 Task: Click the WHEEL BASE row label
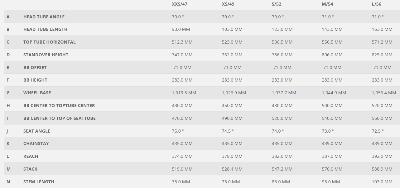[37, 93]
